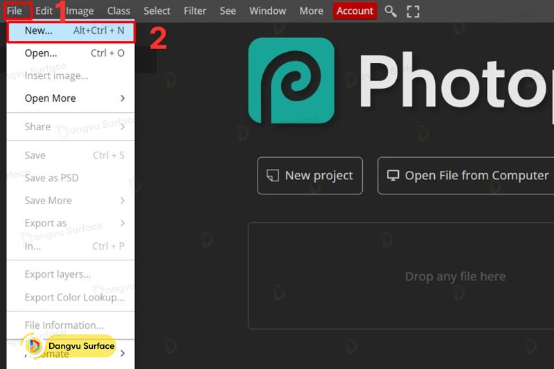The height and width of the screenshot is (369, 554).
Task: Choose Open... from File menu
Action: [71, 53]
